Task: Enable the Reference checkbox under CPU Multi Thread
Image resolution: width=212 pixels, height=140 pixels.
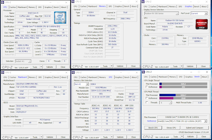Action: click(x=147, y=98)
